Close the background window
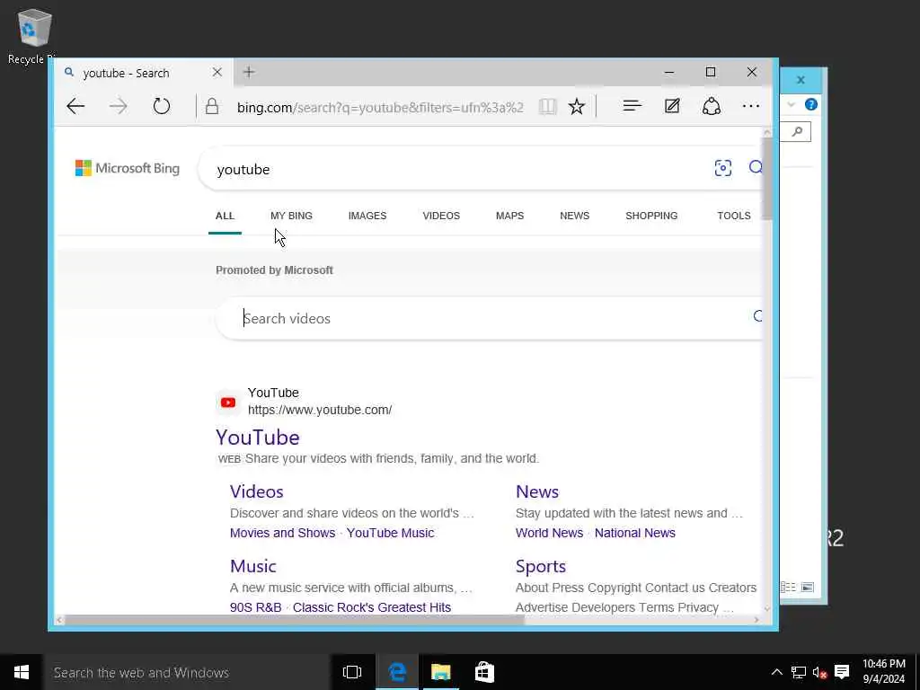 (x=801, y=80)
